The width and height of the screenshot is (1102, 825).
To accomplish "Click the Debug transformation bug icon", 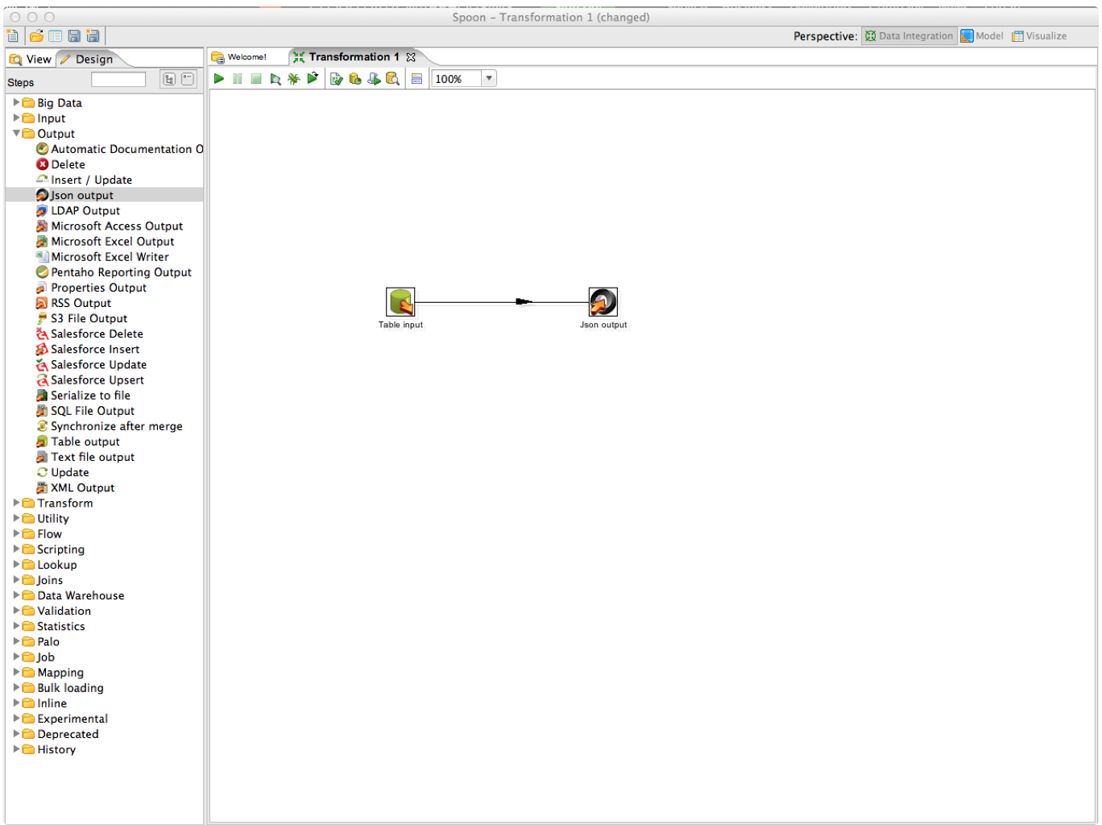I will click(x=293, y=78).
